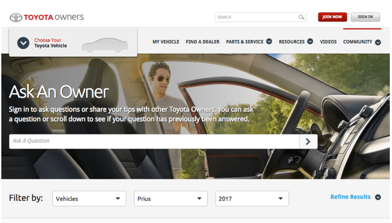Open the Vehicles filter dropdown
This screenshot has width=392, height=223.
[x=89, y=199]
